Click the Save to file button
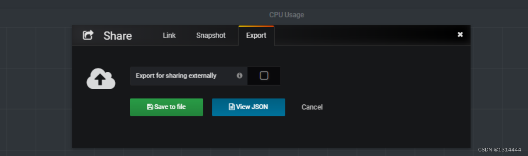Screen dimensions: 528x156 point(166,107)
